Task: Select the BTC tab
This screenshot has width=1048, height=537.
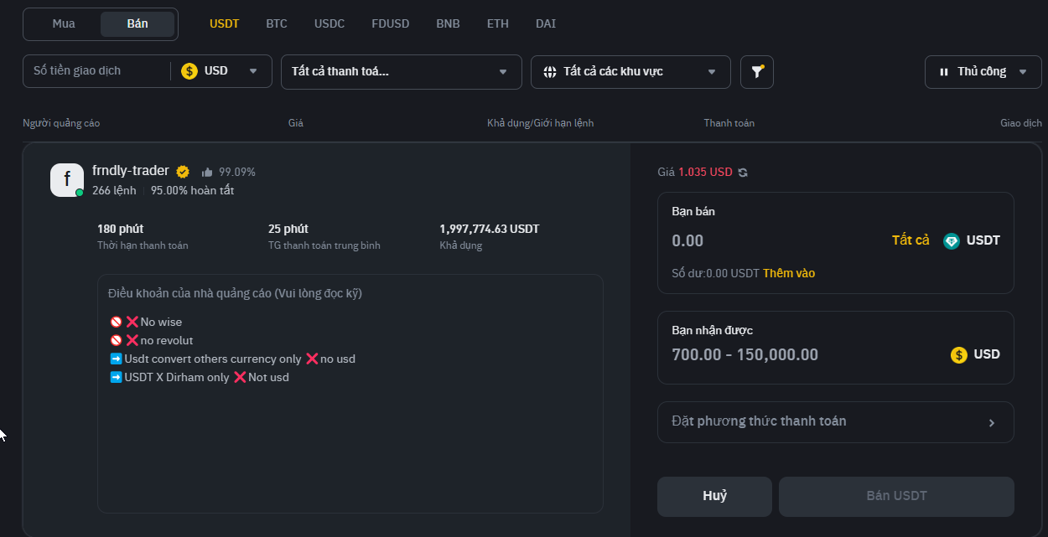Action: [277, 24]
